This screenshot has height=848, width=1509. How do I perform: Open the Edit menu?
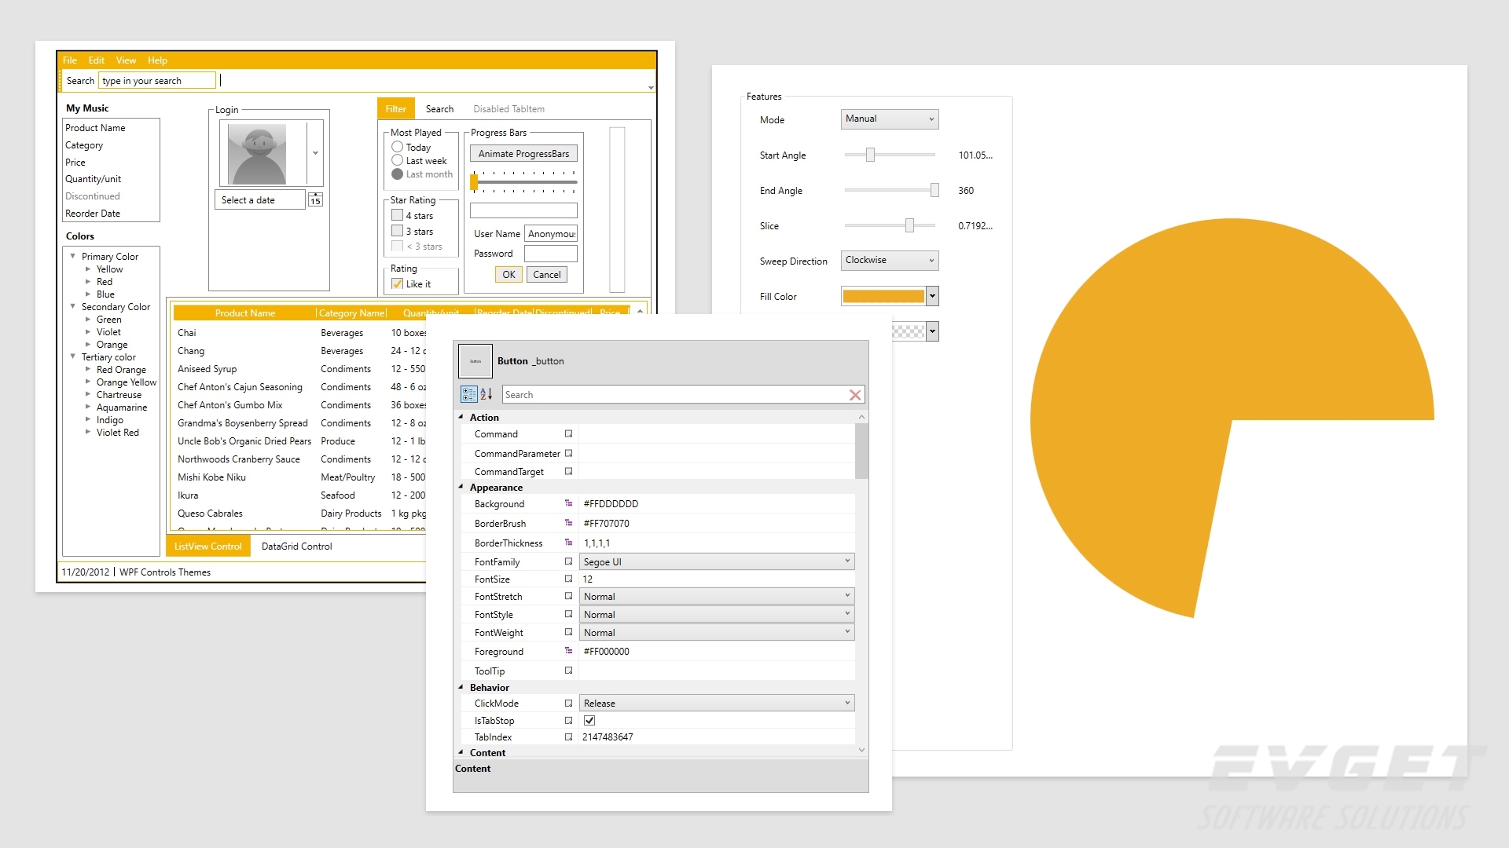[x=97, y=60]
